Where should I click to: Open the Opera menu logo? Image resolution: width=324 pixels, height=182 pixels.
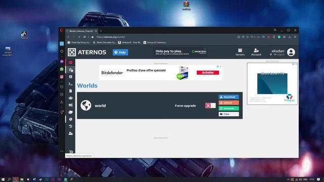[x=62, y=30]
